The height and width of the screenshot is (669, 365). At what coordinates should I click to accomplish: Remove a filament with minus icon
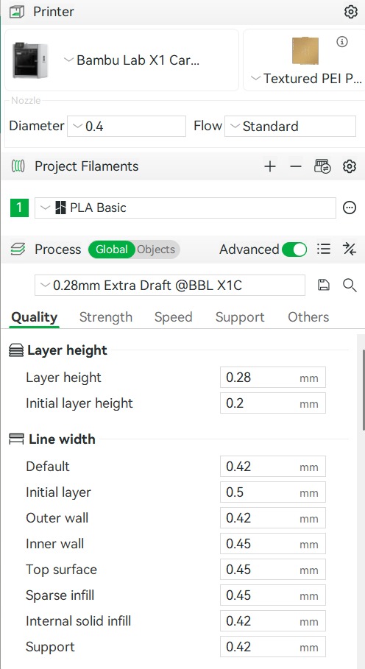[x=296, y=166]
